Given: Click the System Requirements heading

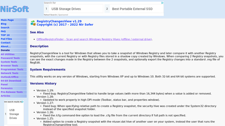Looking at the screenshot, I should pos(48,69).
